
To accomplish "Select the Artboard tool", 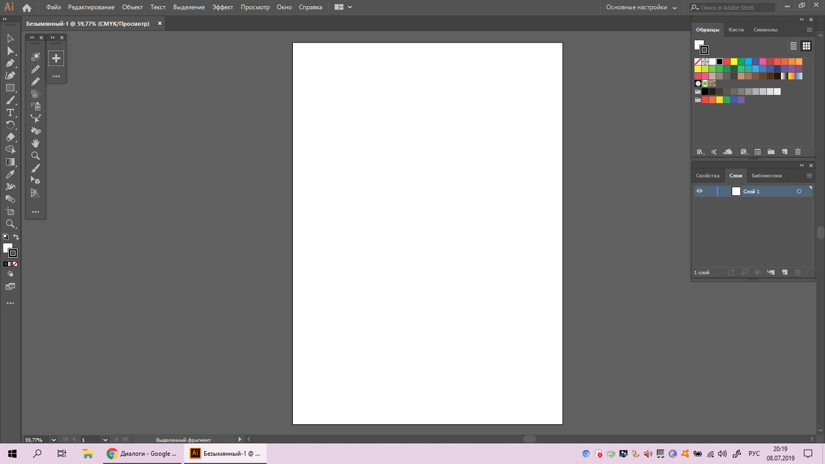I will coord(10,212).
